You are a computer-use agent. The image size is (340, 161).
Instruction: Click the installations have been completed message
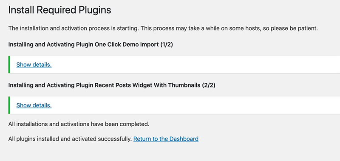click(79, 124)
